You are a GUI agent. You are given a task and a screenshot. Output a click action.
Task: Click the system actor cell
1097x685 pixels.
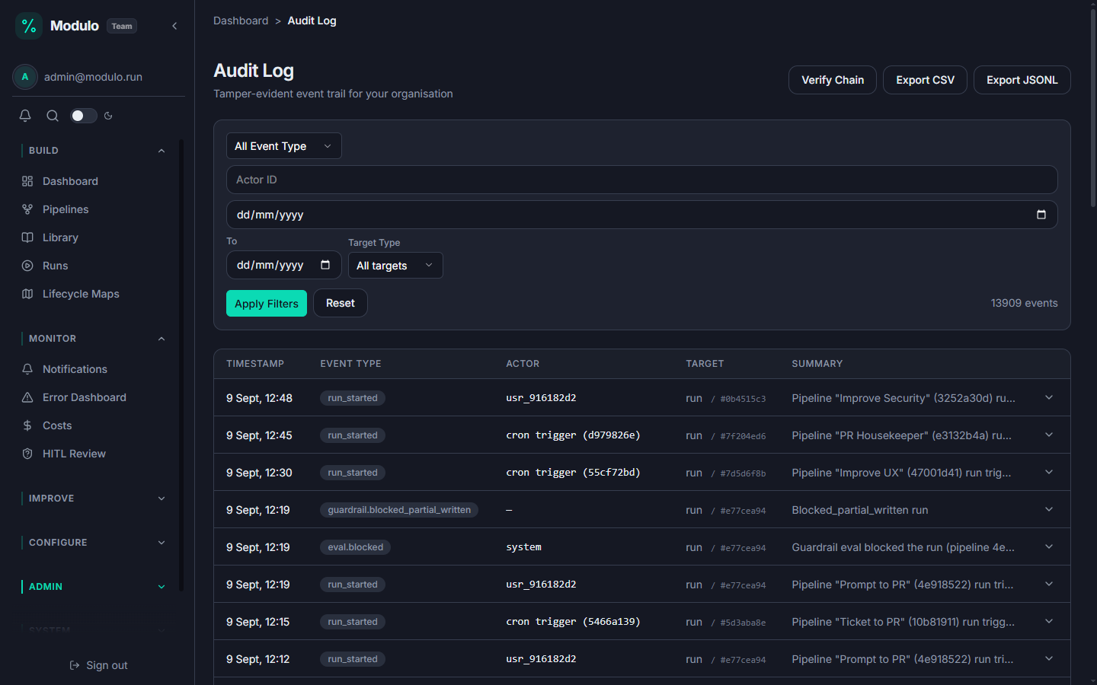tap(524, 547)
